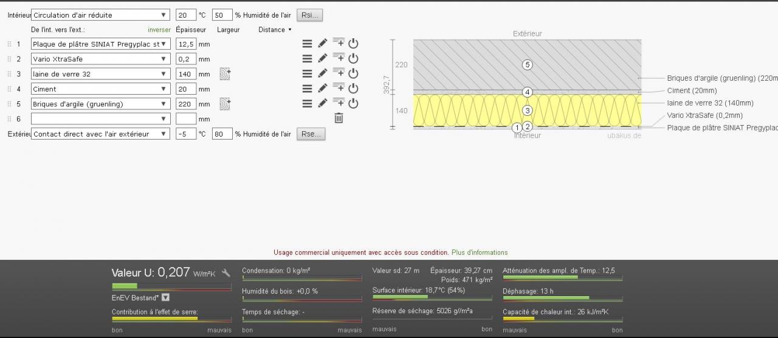The image size is (778, 338).
Task: Click the Condensation: 0 kg/m² text
Action: (276, 271)
